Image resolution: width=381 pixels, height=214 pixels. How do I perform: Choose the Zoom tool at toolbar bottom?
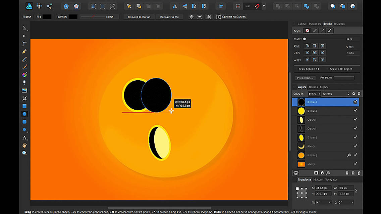point(24,153)
